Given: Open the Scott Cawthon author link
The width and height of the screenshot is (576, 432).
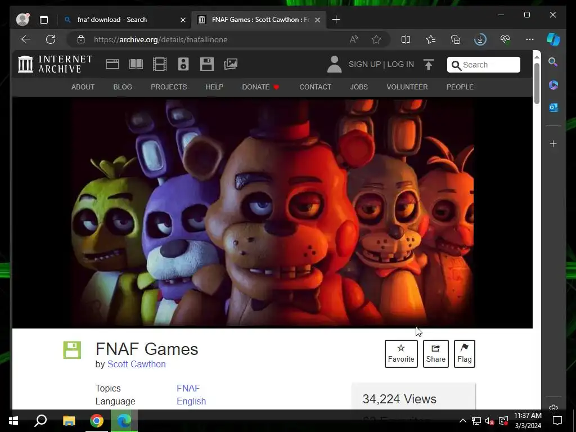Looking at the screenshot, I should (x=136, y=364).
